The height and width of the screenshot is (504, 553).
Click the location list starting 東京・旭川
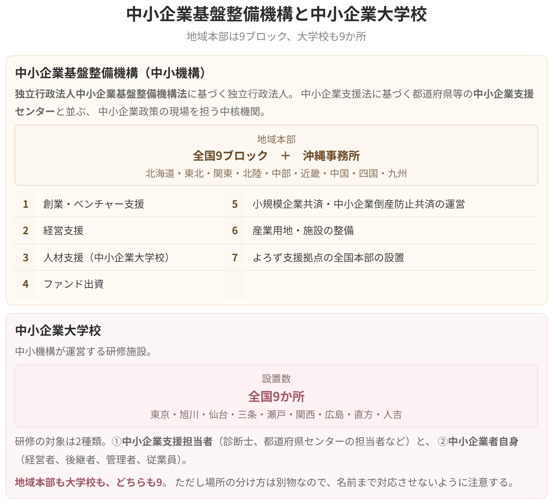(276, 414)
